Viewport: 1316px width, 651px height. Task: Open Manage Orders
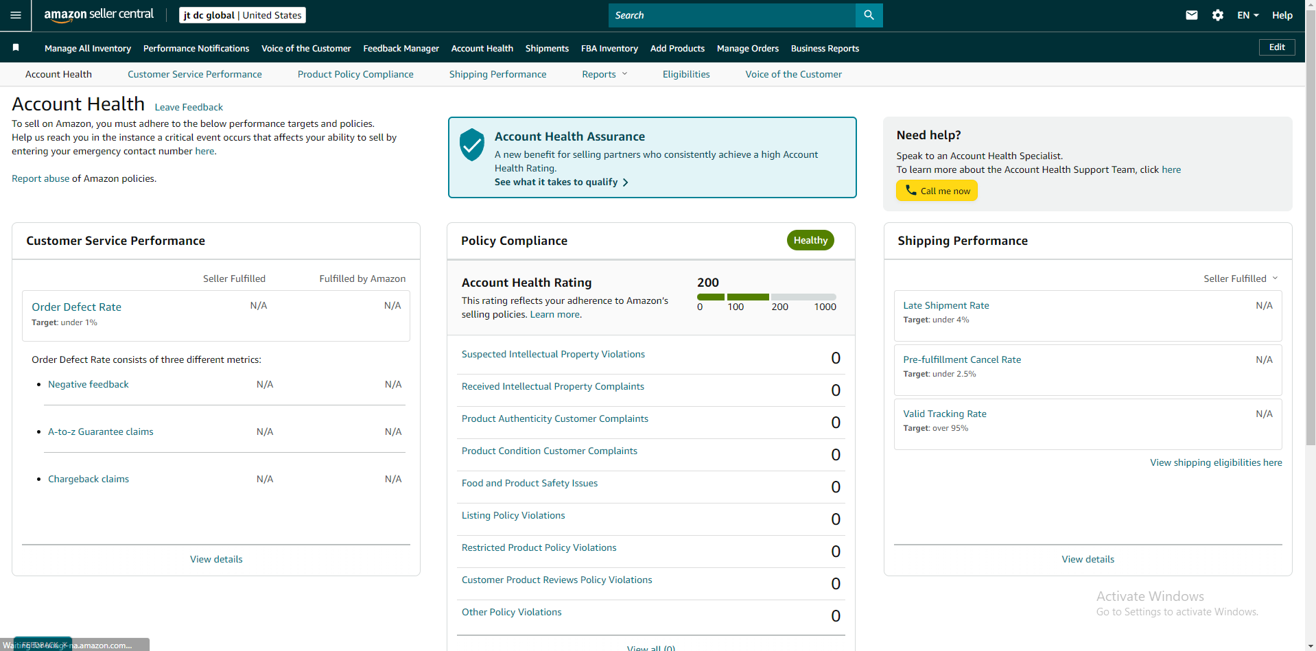point(748,48)
